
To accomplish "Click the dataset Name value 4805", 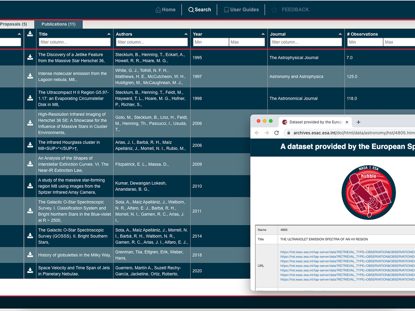I will [x=284, y=230].
